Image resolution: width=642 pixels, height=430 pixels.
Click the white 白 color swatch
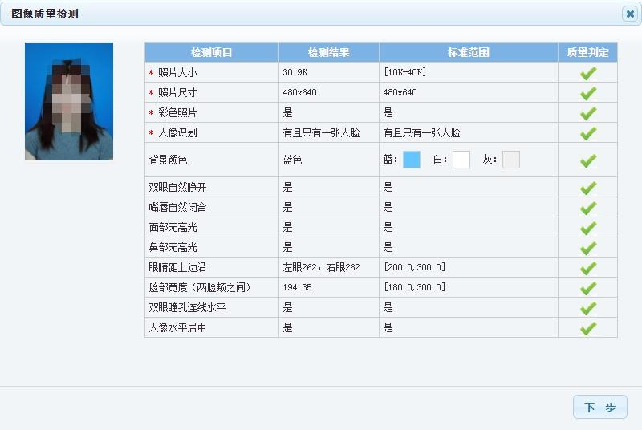coord(461,160)
